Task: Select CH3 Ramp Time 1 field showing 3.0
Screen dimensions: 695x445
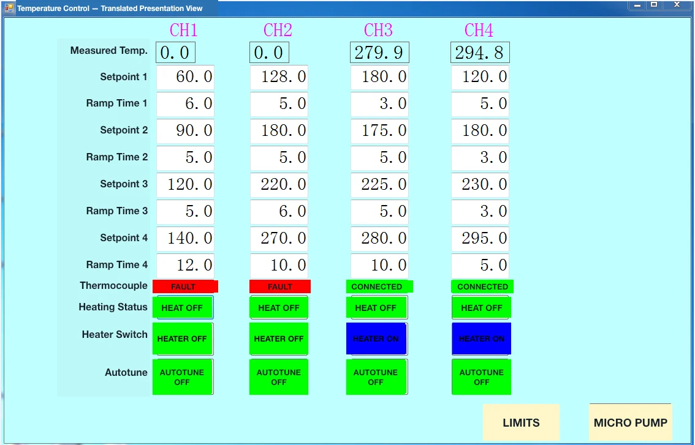Action: tap(379, 103)
